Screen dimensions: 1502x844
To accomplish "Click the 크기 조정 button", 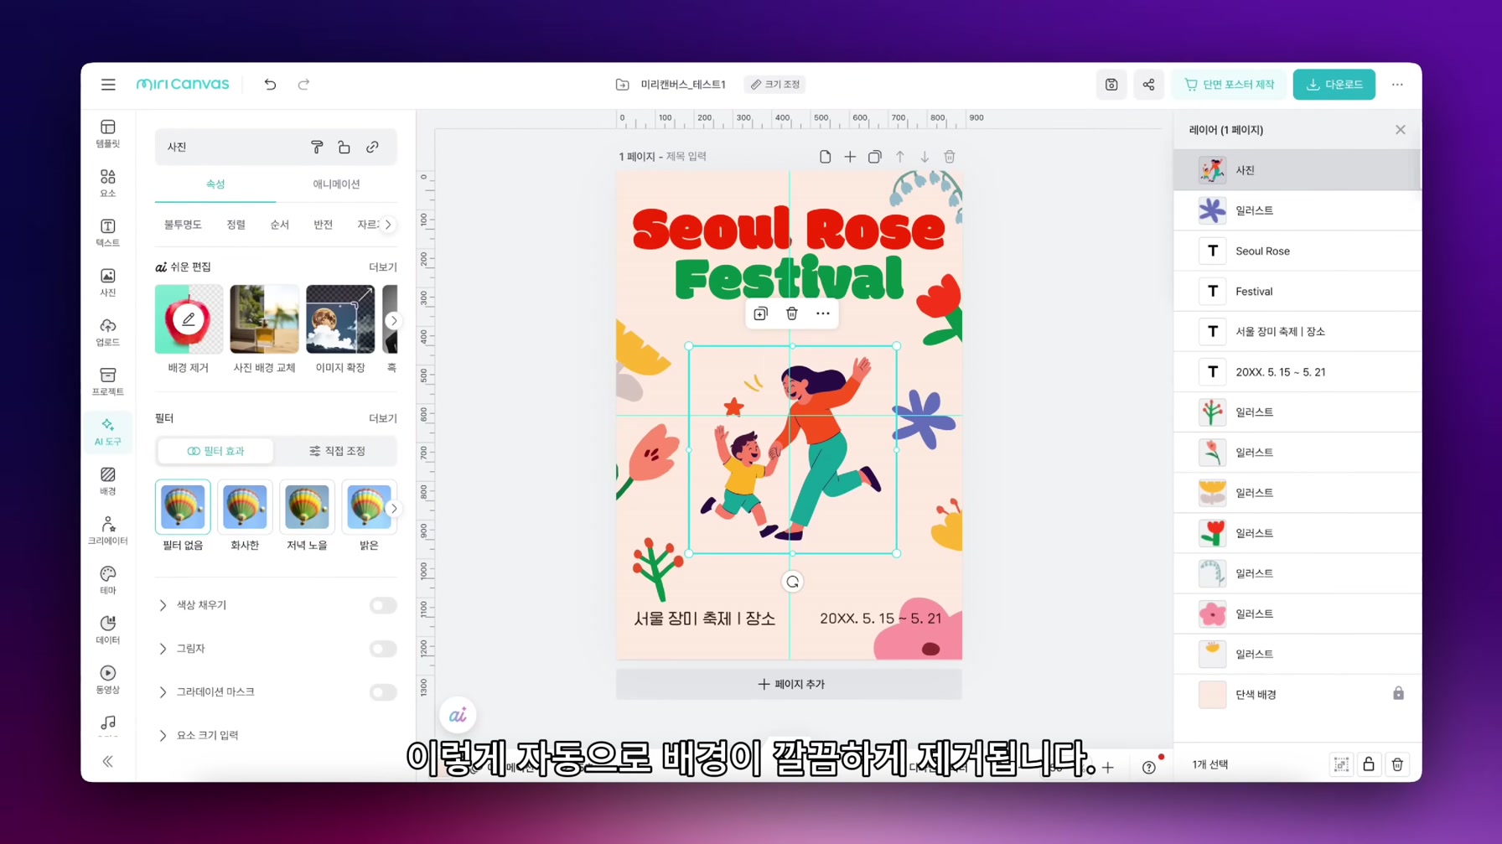I will (775, 85).
